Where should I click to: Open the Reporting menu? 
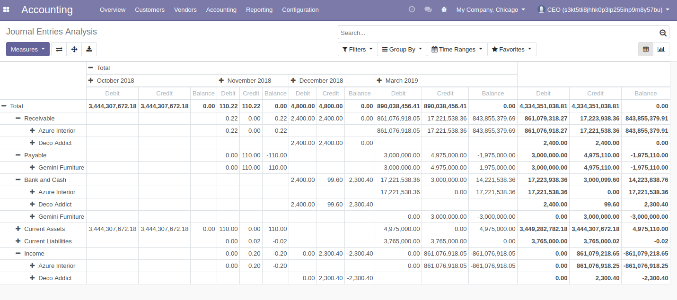[x=259, y=9]
